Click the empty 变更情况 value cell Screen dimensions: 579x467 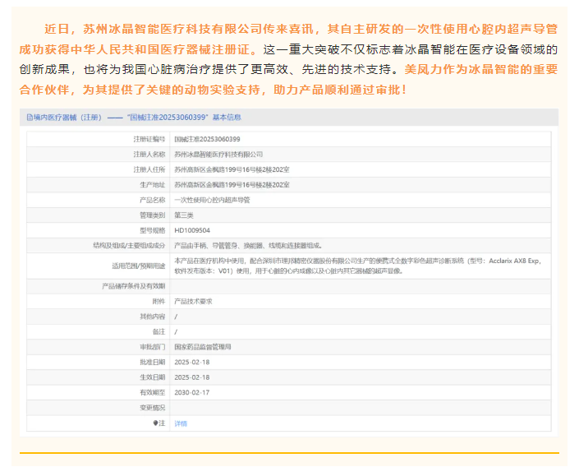361,407
